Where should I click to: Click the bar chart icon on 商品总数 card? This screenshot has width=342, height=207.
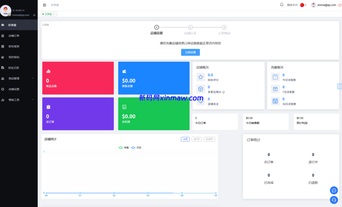pos(48,71)
